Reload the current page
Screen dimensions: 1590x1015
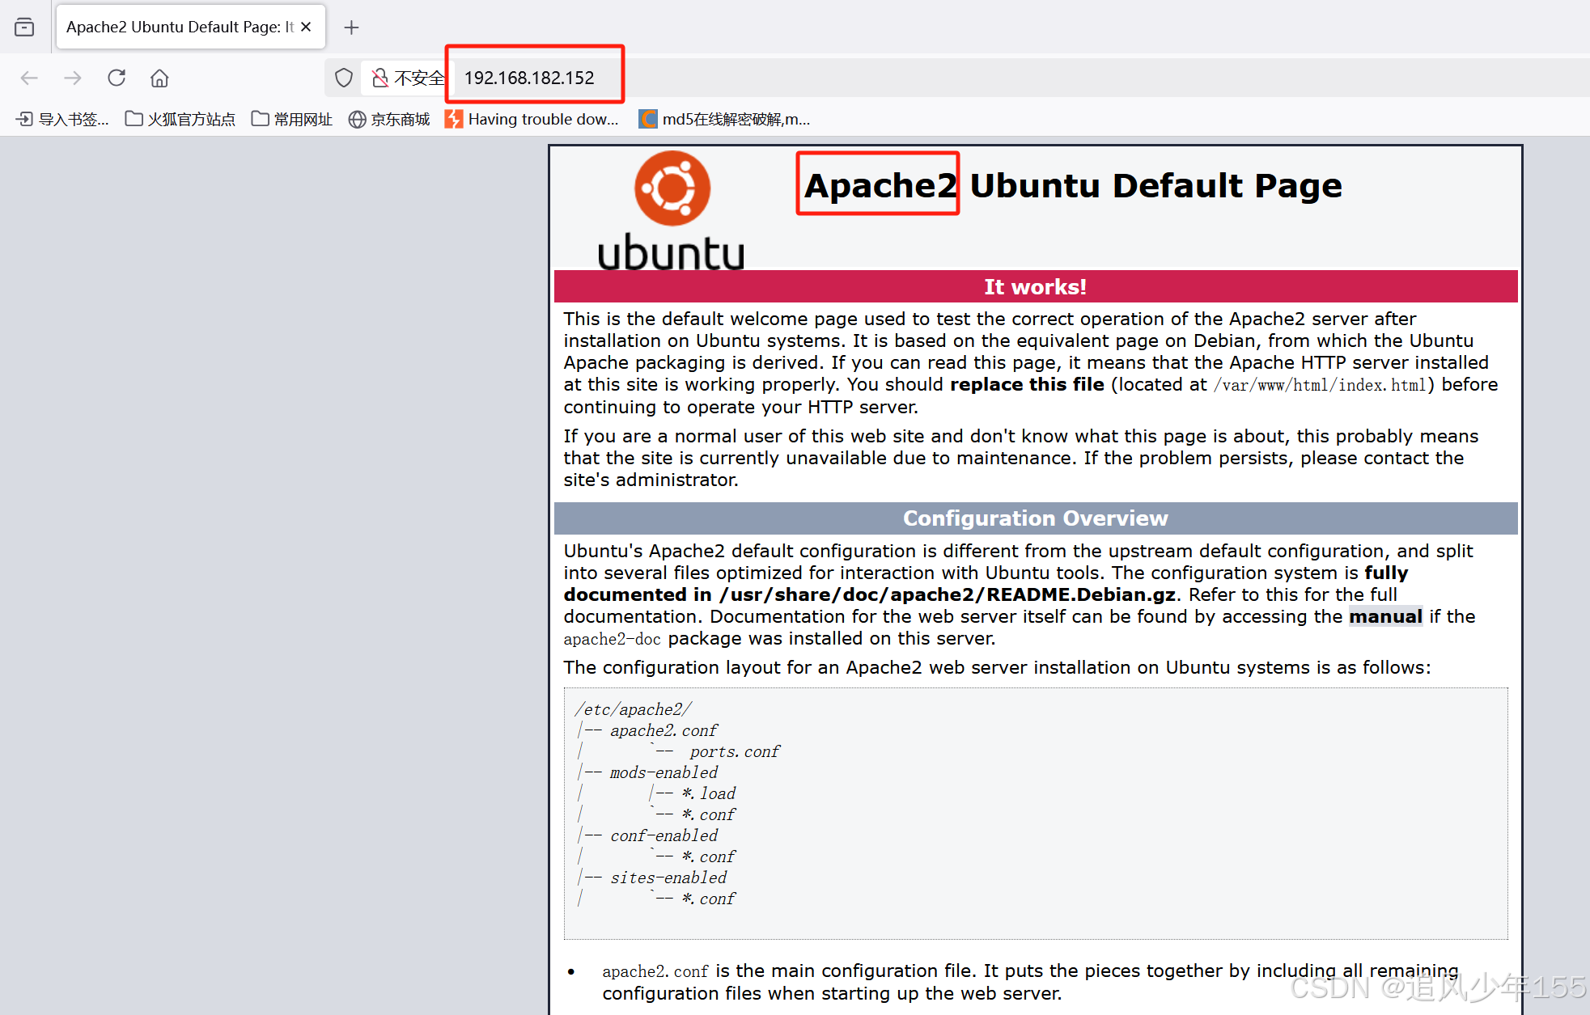[x=117, y=78]
